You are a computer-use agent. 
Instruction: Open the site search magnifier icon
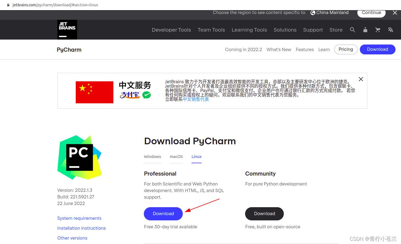[x=352, y=30]
